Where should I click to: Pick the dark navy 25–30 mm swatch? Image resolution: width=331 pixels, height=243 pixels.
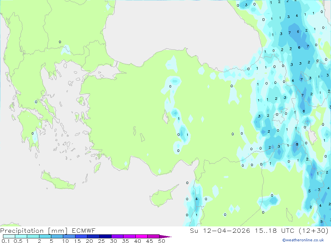click(x=105, y=236)
